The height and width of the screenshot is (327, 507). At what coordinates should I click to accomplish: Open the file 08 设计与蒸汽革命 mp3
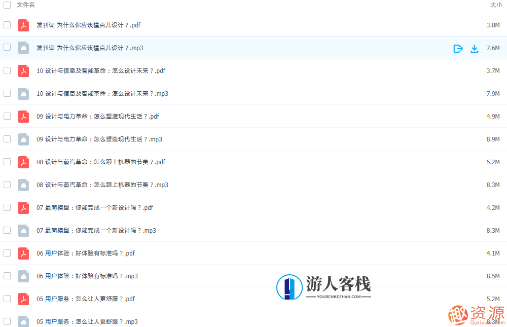point(101,185)
